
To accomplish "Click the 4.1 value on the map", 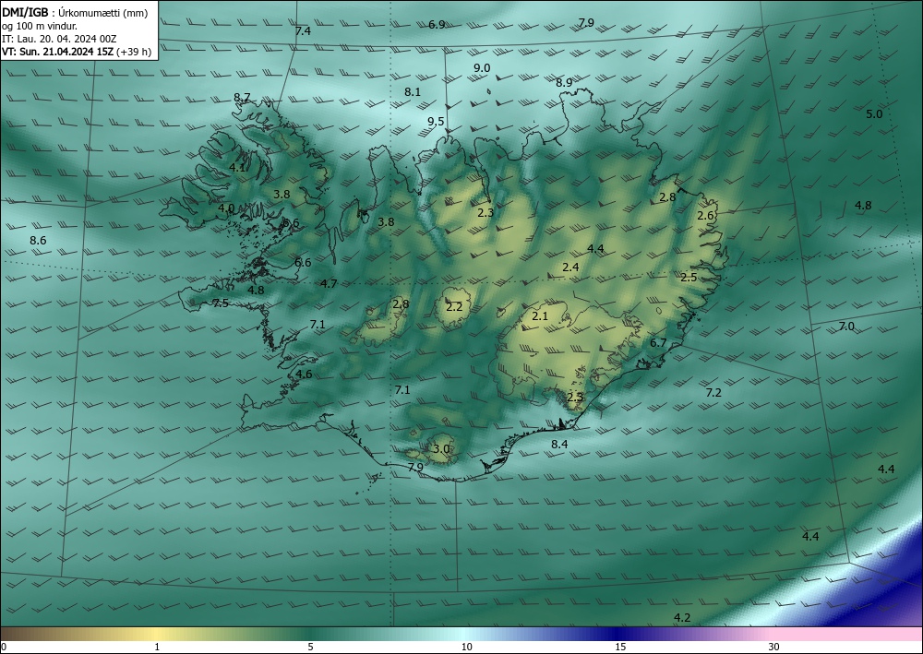I will [x=237, y=167].
